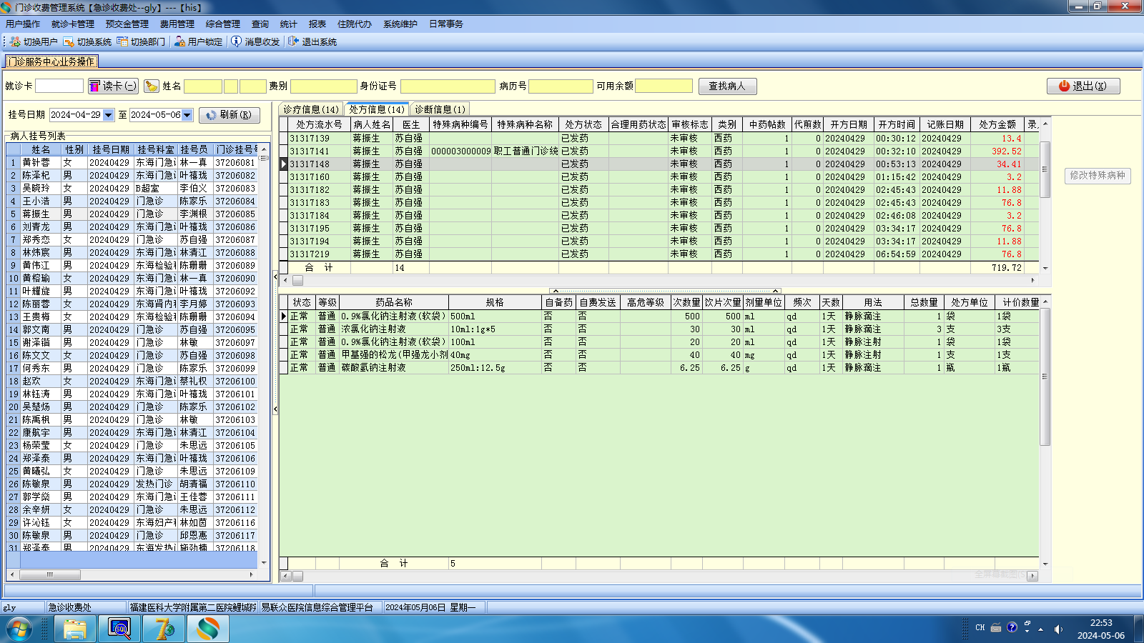1144x643 pixels.
Task: Collapse the left patient list panel arrow
Action: (275, 276)
